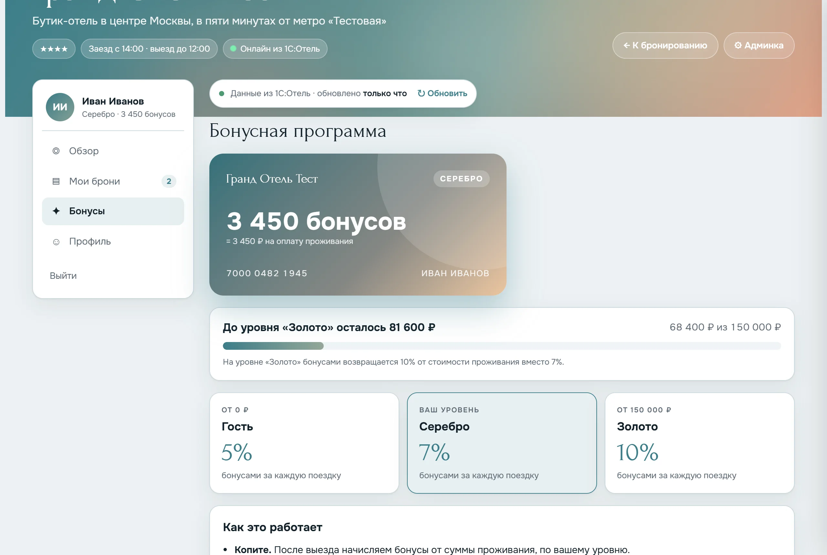The height and width of the screenshot is (555, 827).
Task: Click the four-star rating pill
Action: pos(54,49)
